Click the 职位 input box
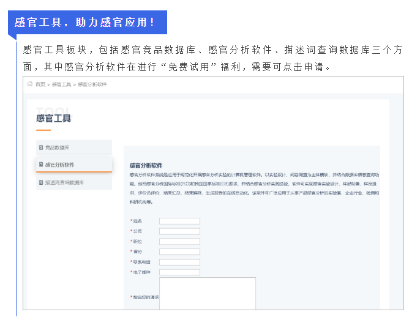Screen dimensions: 420x320 pos(179,242)
